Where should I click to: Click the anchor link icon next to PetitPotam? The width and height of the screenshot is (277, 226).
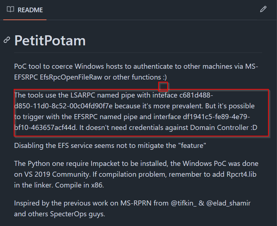tap(7, 40)
